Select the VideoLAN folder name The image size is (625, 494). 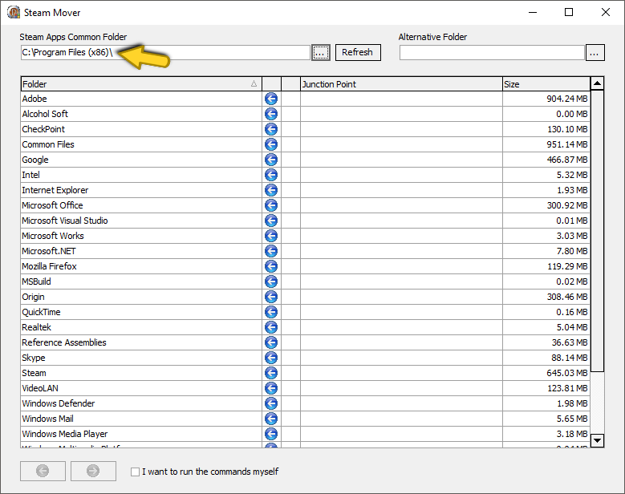coord(40,388)
